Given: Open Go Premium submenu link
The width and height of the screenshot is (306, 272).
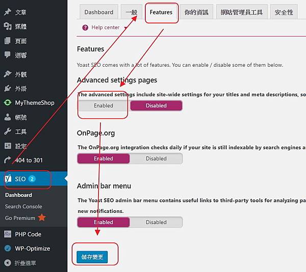Looking at the screenshot, I should [20, 218].
